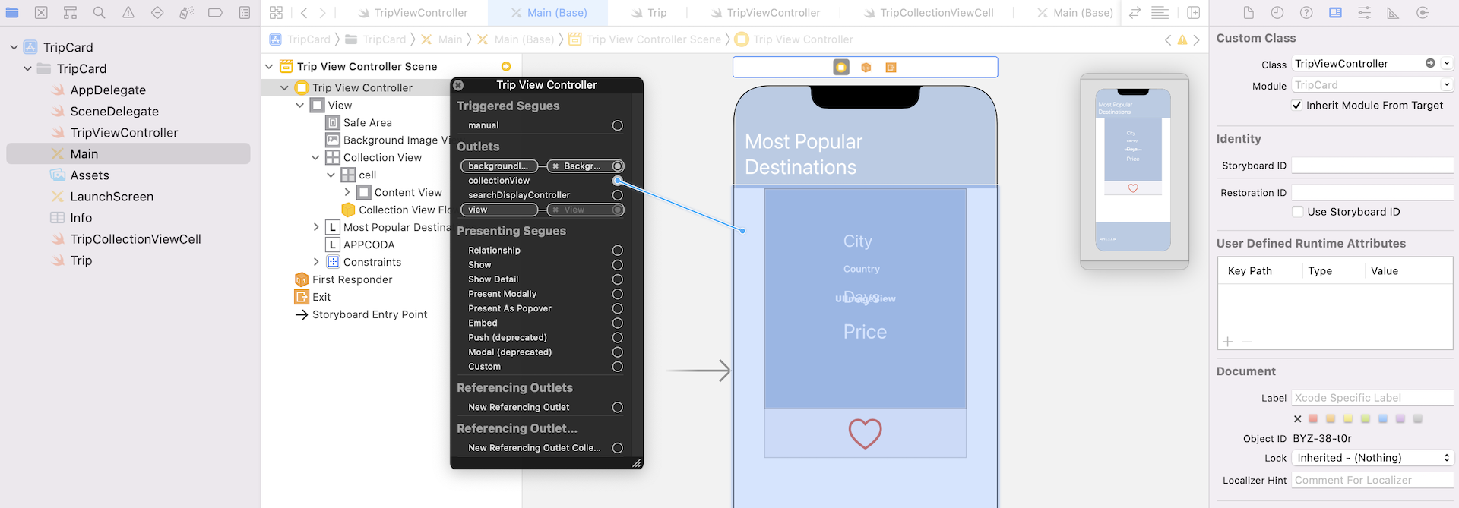Viewport: 1459px width, 508px height.
Task: Close the Trip View Controller connections popup
Action: [x=458, y=85]
